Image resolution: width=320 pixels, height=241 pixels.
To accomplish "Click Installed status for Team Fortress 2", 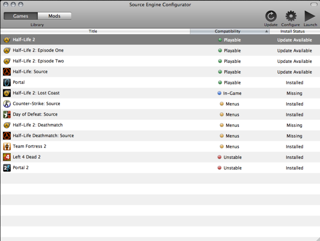I will [295, 147].
